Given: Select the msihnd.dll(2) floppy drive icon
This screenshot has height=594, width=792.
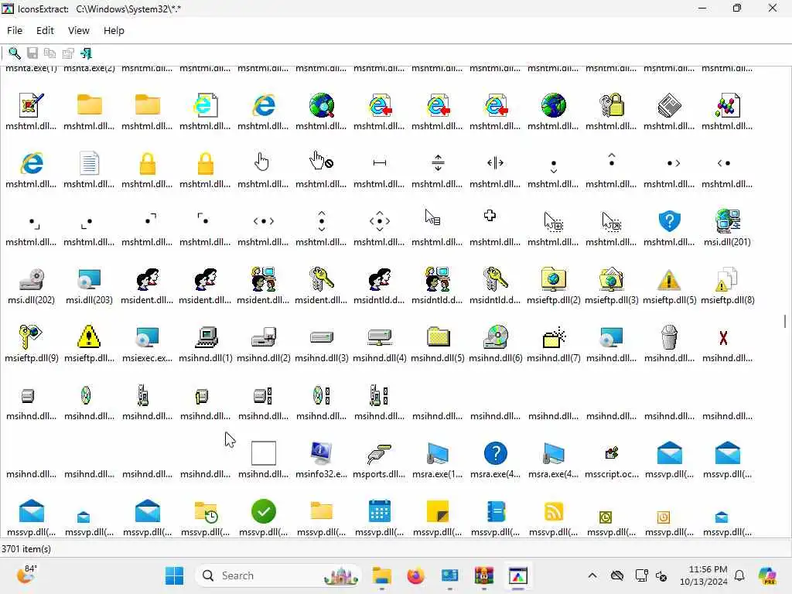Looking at the screenshot, I should pyautogui.click(x=264, y=337).
